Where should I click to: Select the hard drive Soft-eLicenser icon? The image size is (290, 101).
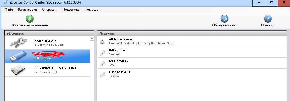pos(18,70)
